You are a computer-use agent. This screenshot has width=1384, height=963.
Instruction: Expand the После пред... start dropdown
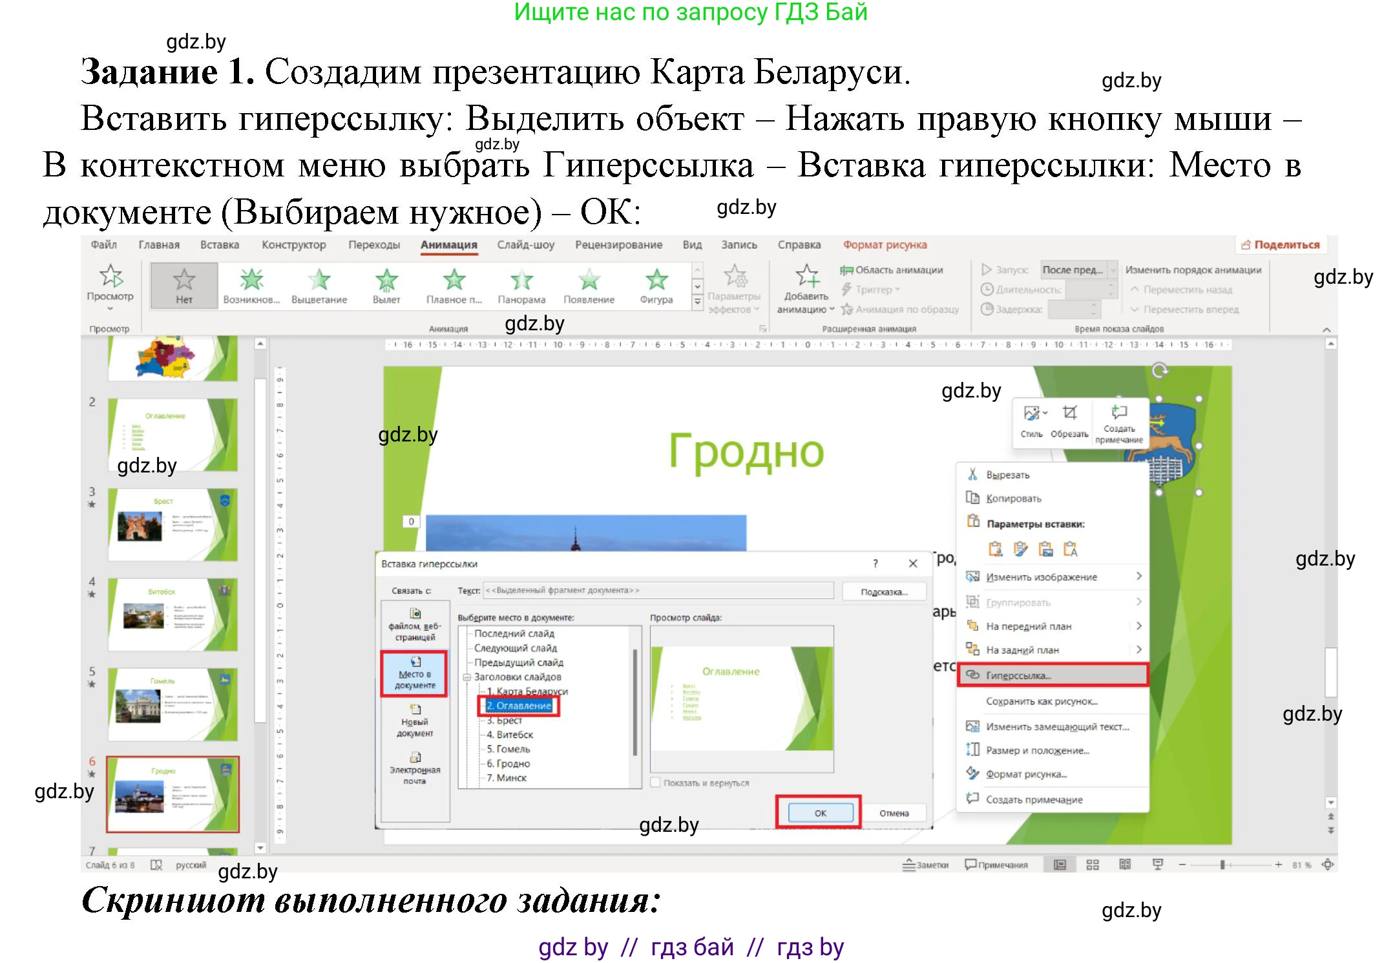coord(1113,270)
